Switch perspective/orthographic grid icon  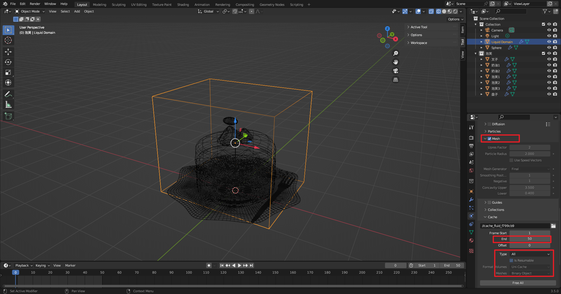[x=396, y=80]
